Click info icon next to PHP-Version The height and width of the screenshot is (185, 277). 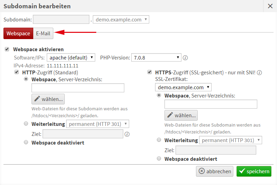point(185,58)
